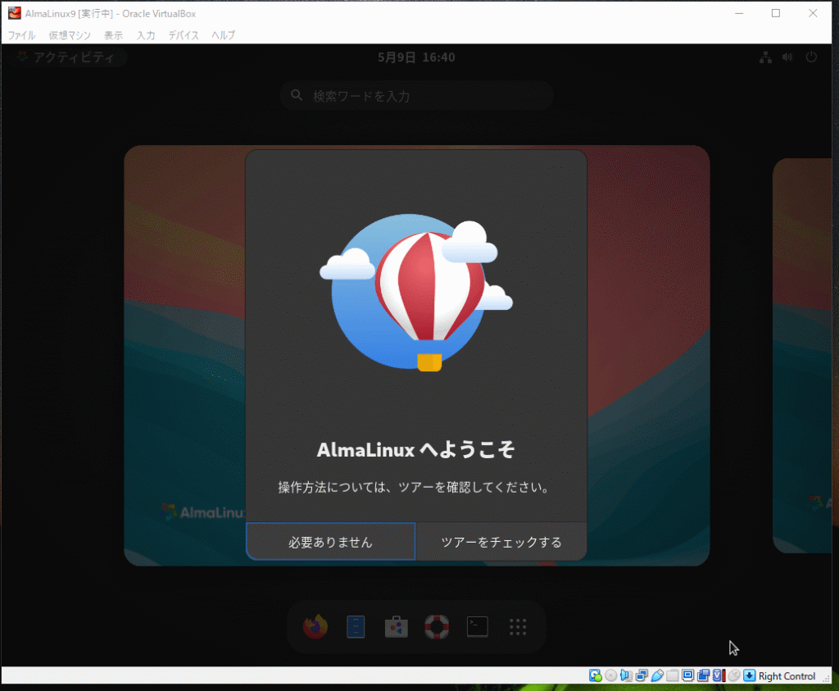
Task: Select the second workspace thumbnail at right edge
Action: tap(802, 356)
